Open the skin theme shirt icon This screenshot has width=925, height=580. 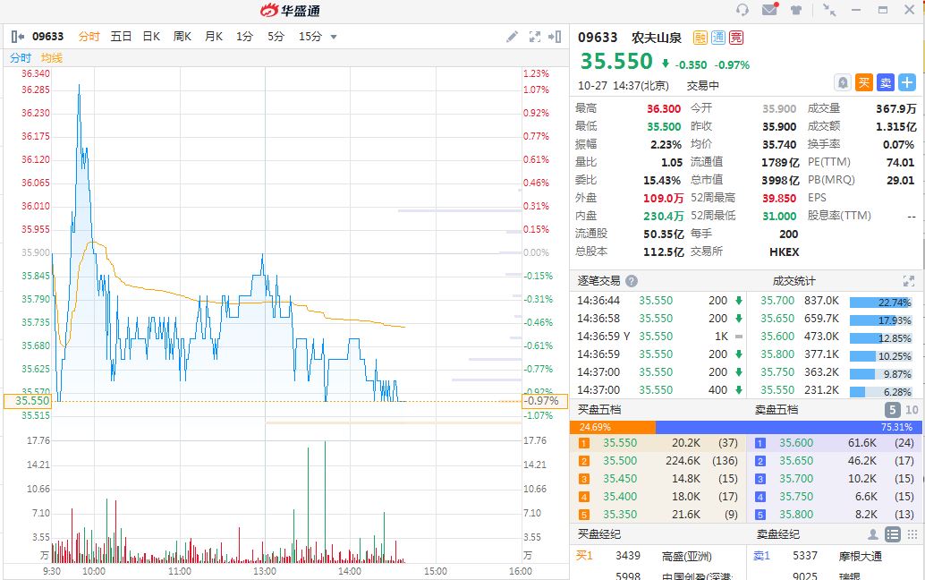pyautogui.click(x=796, y=10)
